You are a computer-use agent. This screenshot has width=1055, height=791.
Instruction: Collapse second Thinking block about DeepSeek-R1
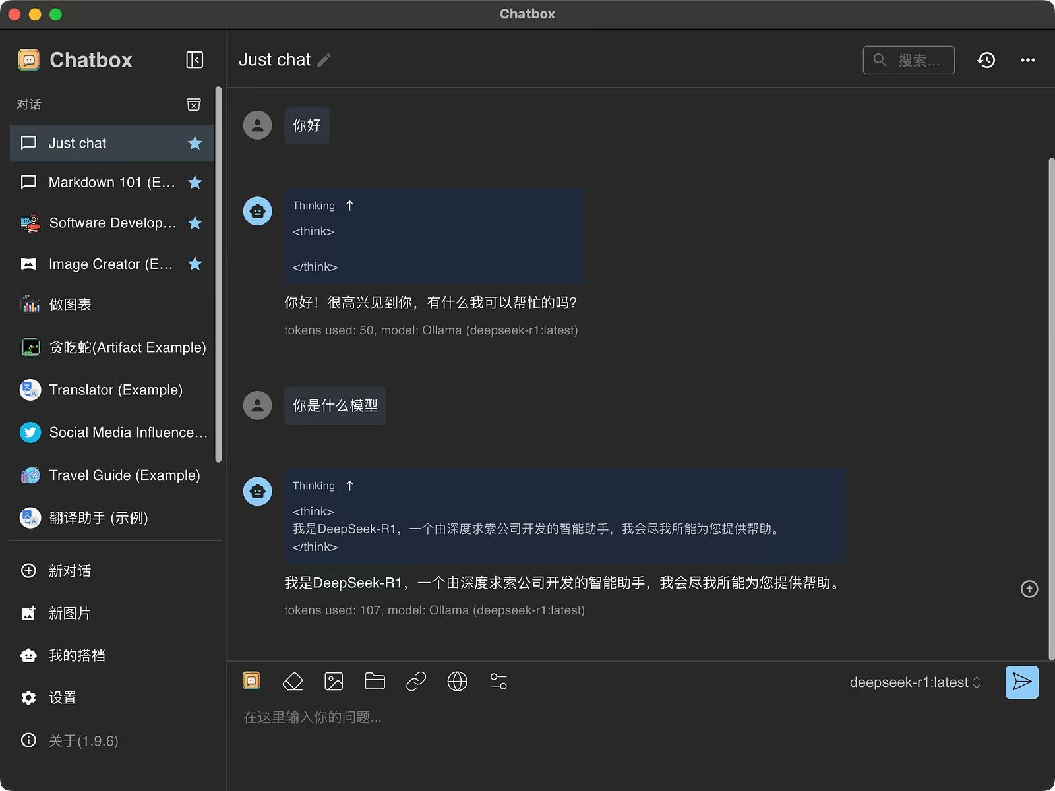tap(349, 486)
